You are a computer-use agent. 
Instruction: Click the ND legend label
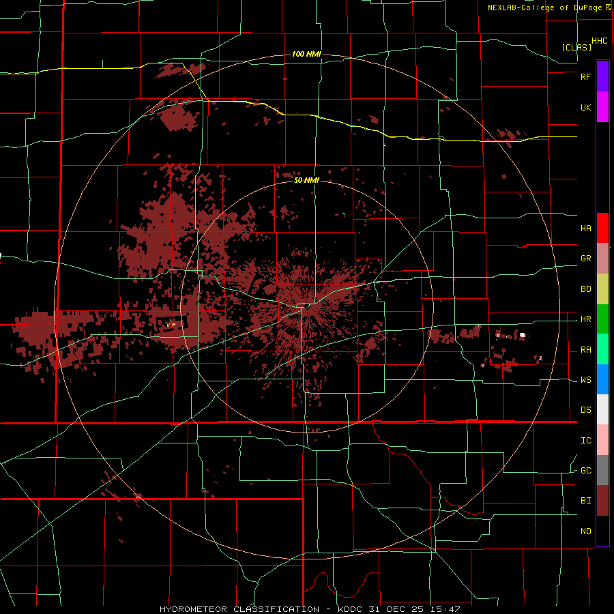click(x=585, y=531)
